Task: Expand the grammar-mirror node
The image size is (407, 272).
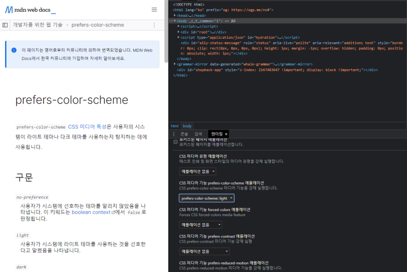Action: coord(175,64)
